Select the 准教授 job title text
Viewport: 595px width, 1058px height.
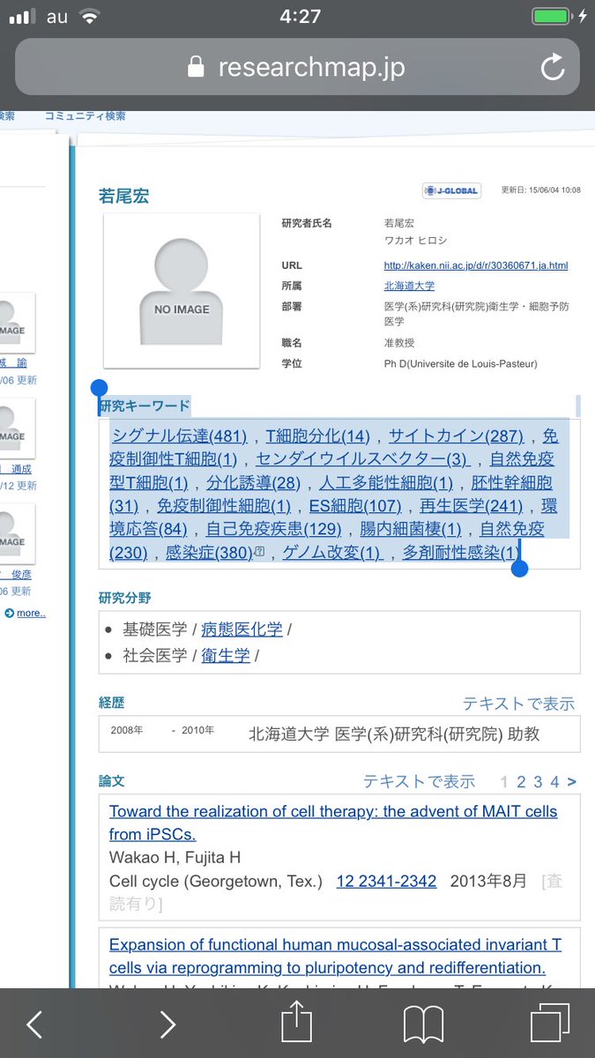tap(399, 342)
